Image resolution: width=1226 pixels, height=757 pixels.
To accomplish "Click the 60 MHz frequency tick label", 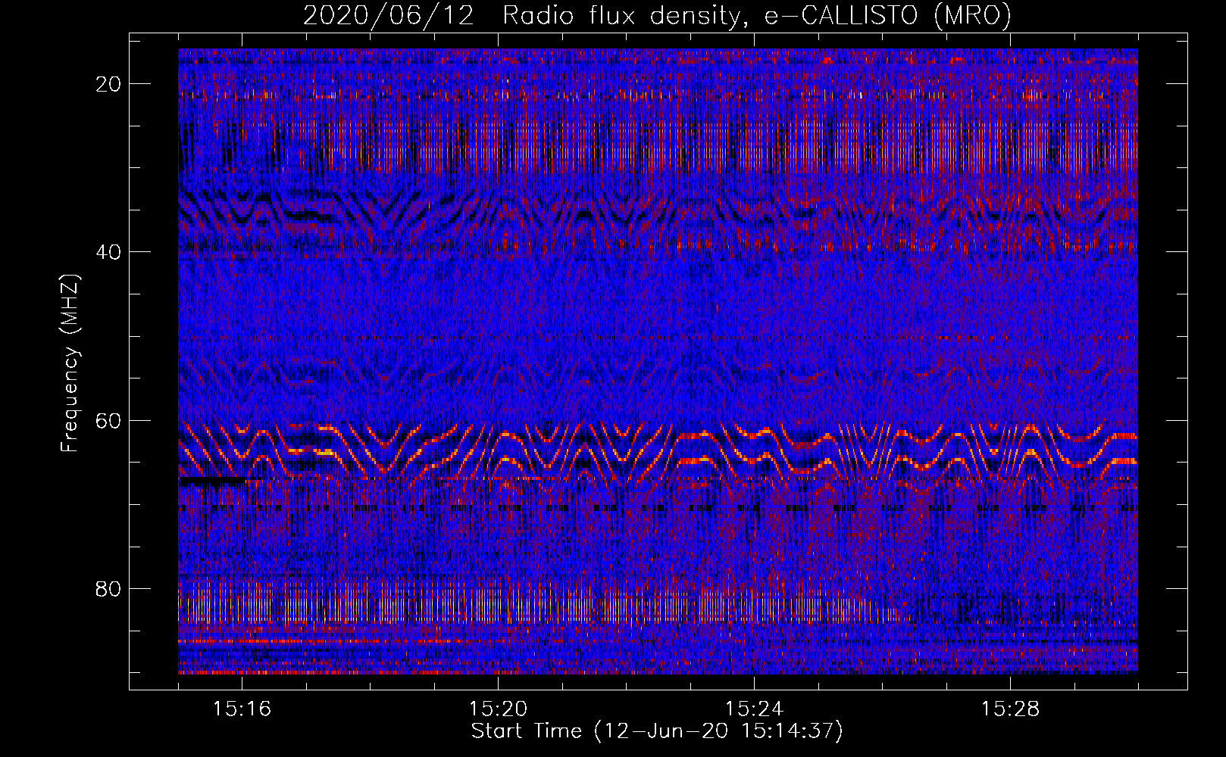I will (109, 420).
